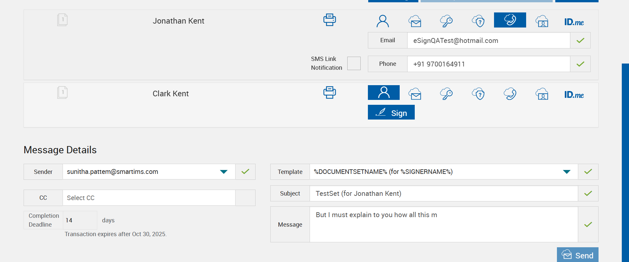Click document page icon beside Clark Kent

tap(62, 93)
